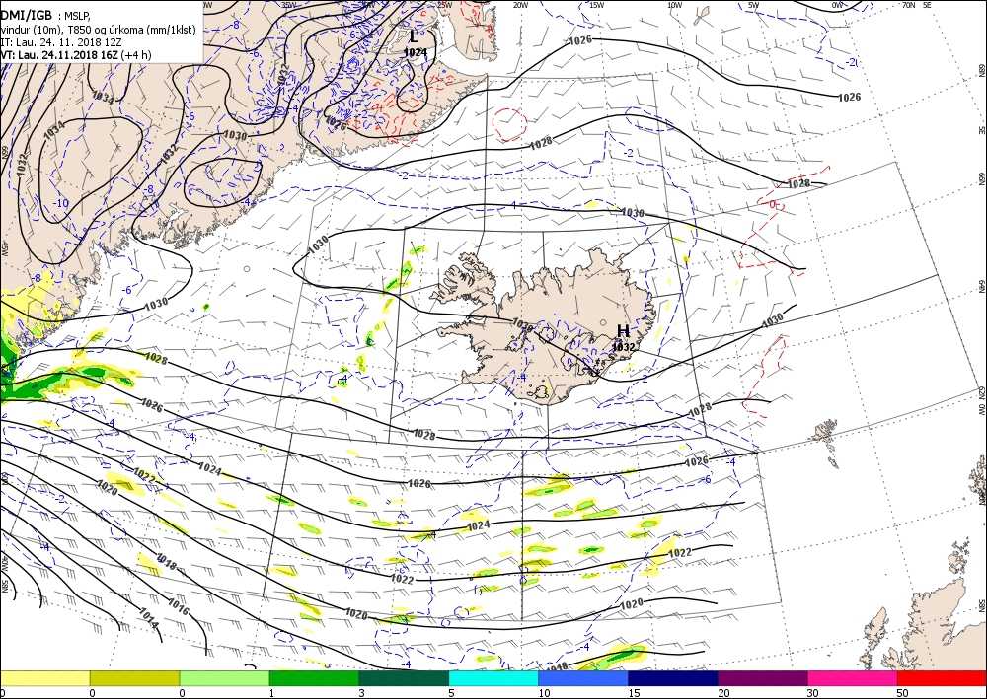Viewport: 987px width, 699px height.
Task: Click the '35W' longitude label
Action: click(289, 4)
